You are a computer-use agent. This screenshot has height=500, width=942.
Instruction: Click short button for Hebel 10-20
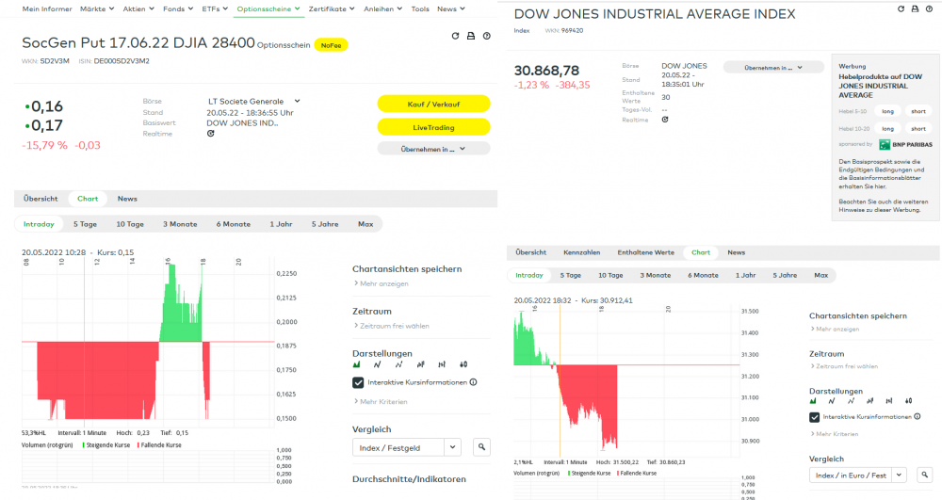tap(918, 128)
